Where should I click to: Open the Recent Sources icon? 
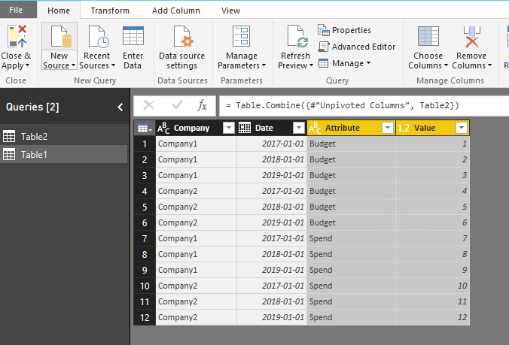[98, 36]
